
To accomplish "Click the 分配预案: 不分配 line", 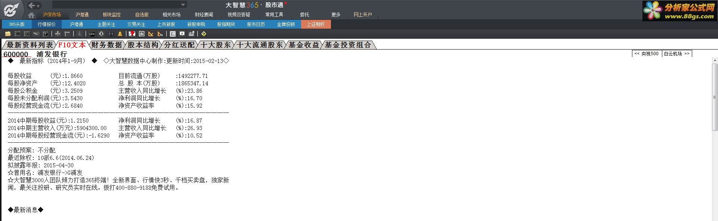I will point(32,150).
